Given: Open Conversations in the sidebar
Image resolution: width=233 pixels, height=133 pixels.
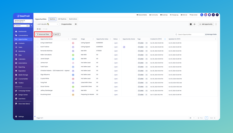Looking at the screenshot, I should [x=23, y=35].
